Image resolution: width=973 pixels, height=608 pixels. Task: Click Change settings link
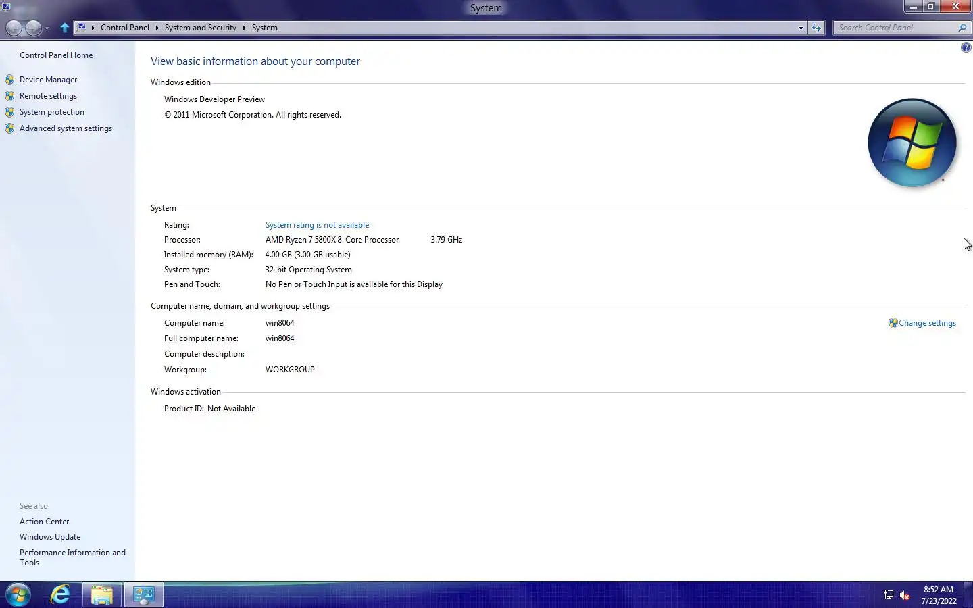(927, 323)
